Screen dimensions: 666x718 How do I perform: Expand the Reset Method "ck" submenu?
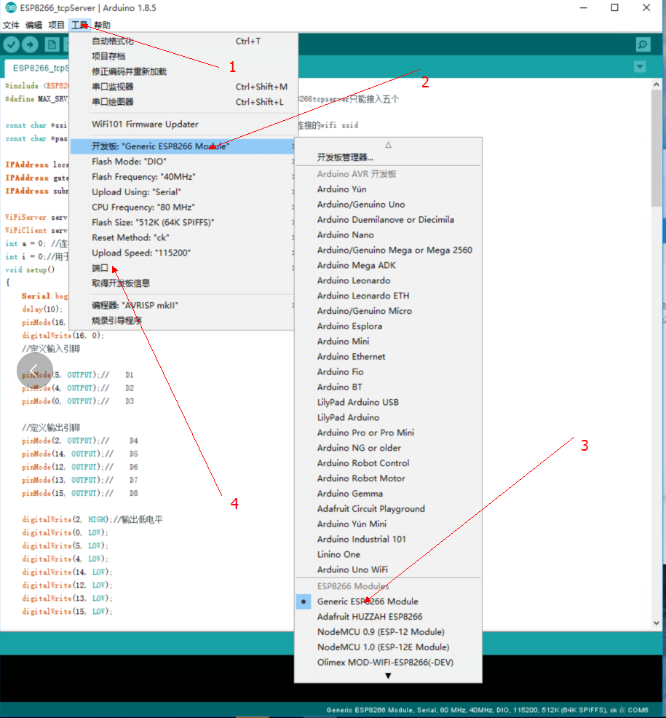point(183,237)
